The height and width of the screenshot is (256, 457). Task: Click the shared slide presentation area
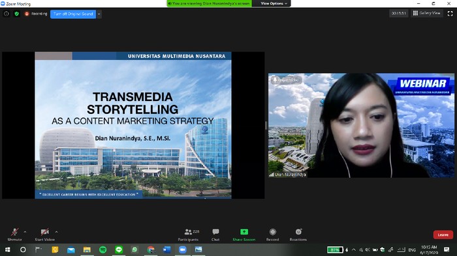[133, 125]
